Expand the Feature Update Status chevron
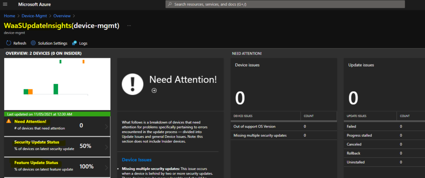 point(106,168)
